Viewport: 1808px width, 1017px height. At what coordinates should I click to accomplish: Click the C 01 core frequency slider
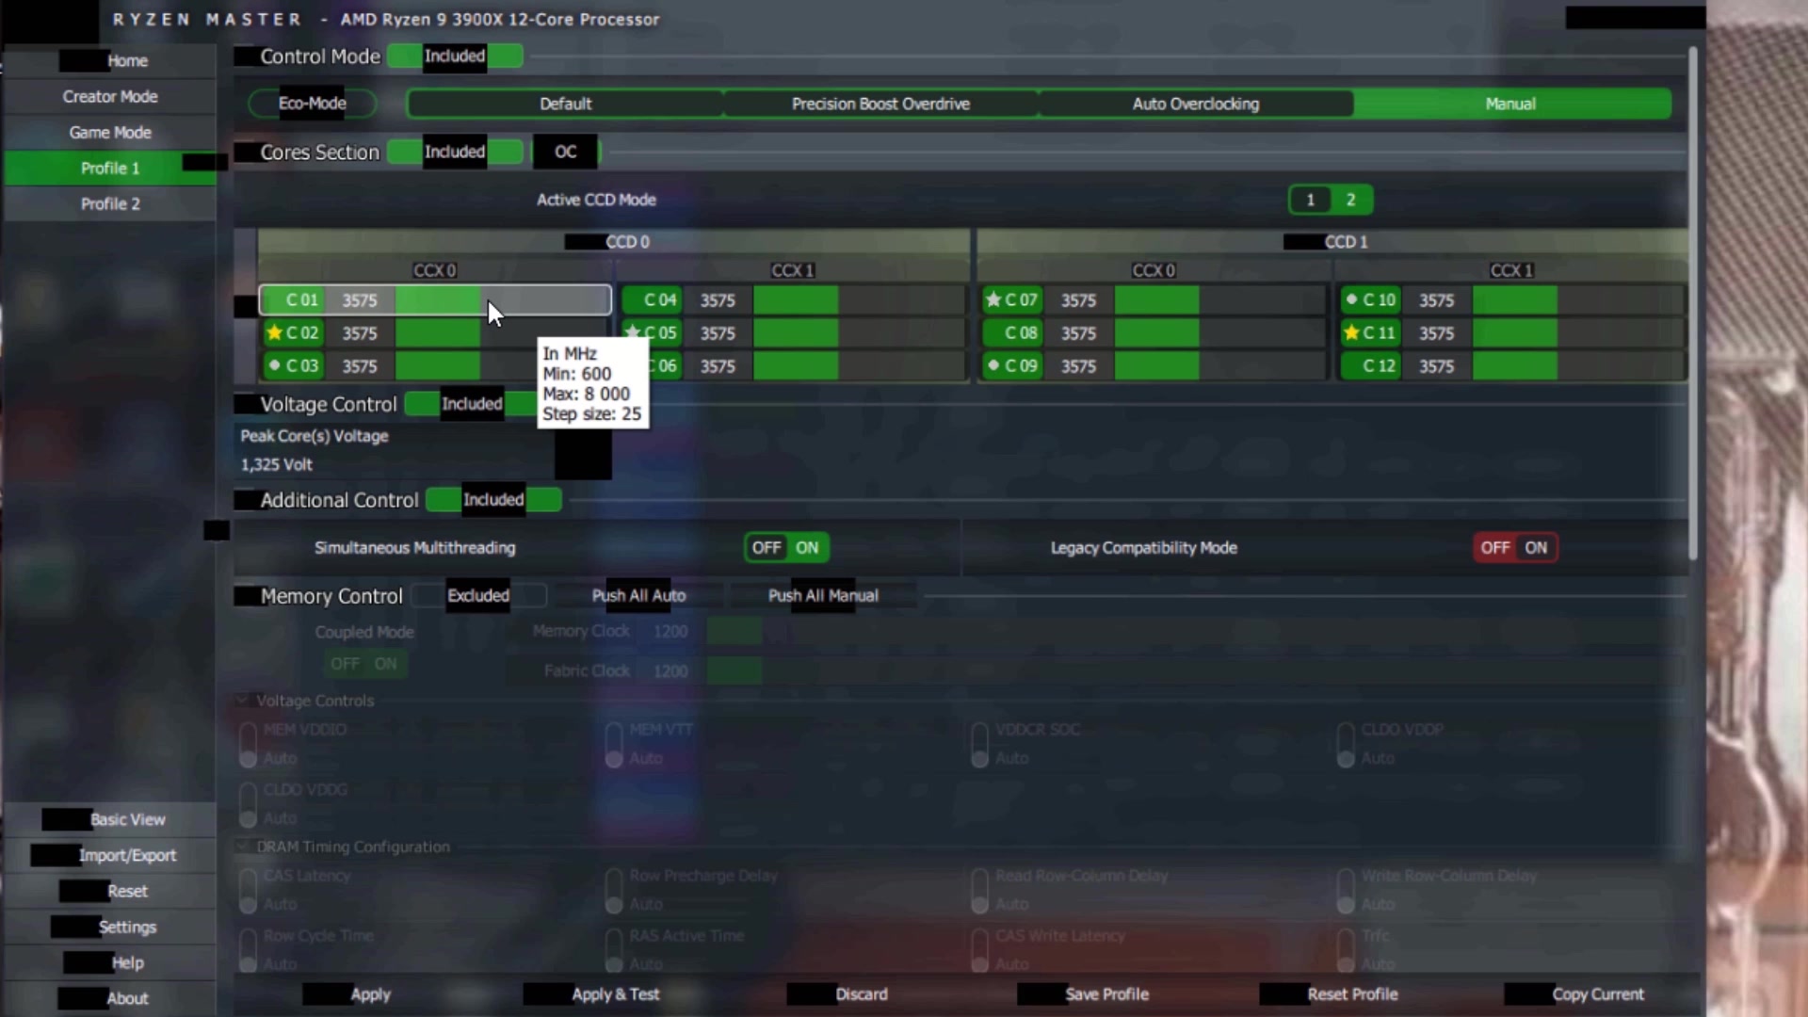click(502, 300)
